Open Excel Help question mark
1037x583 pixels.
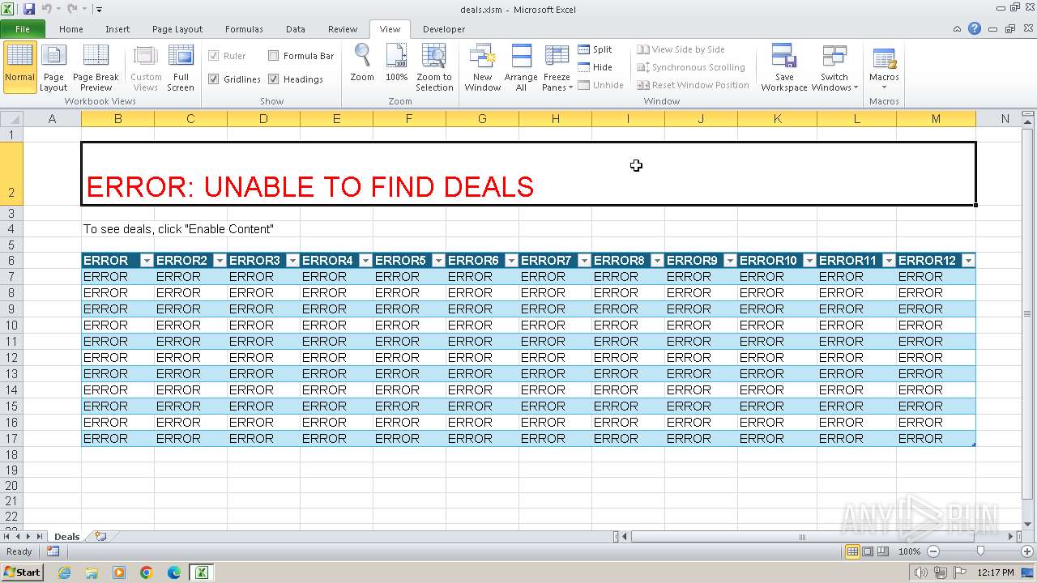(x=975, y=29)
